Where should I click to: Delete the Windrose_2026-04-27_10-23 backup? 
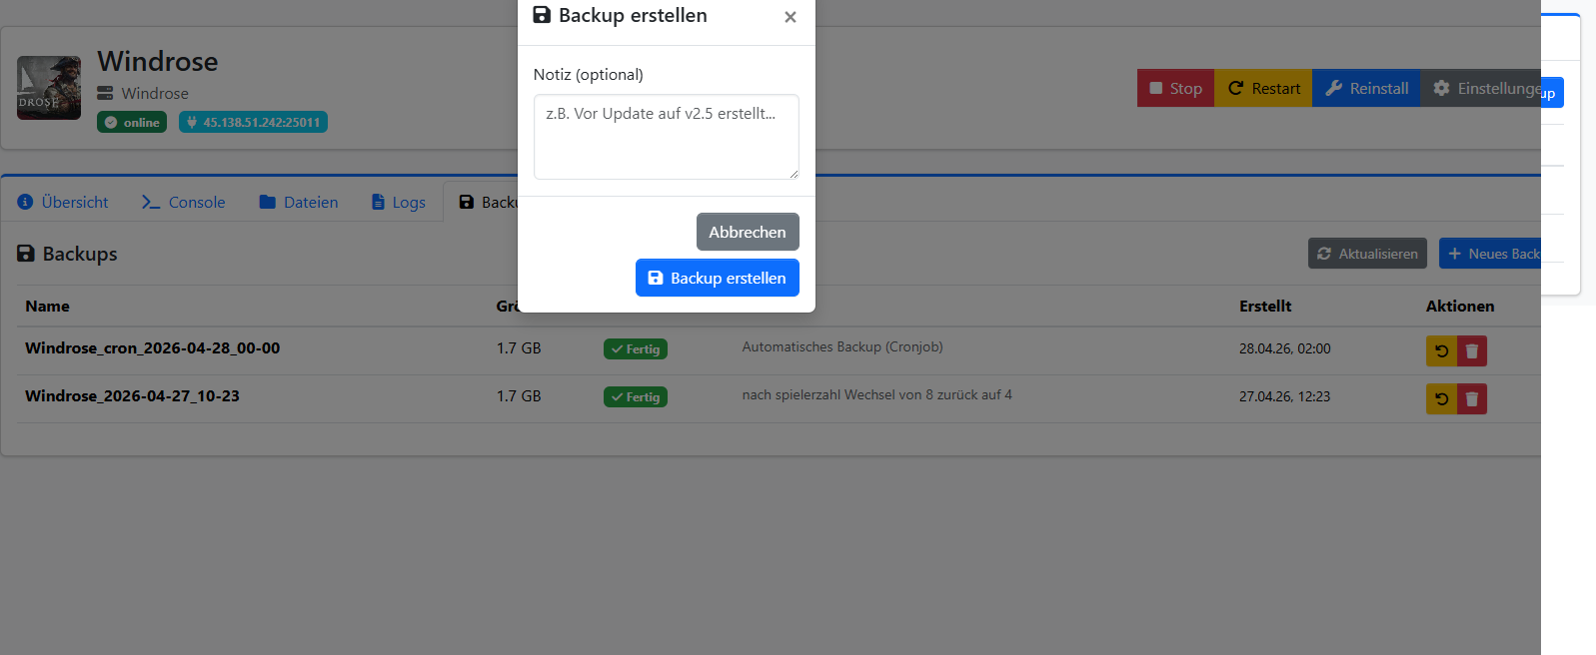[1472, 399]
